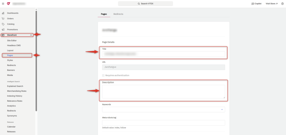Click the Visit Store link
286x135 pixels.
271,4
